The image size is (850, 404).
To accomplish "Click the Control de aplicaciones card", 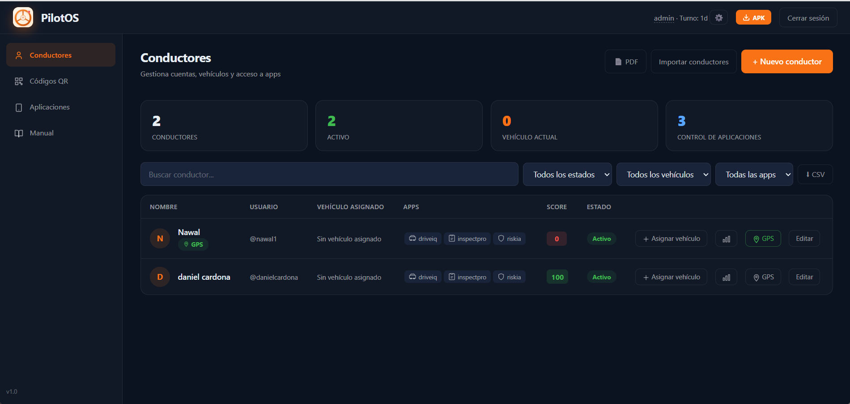I will pos(749,126).
